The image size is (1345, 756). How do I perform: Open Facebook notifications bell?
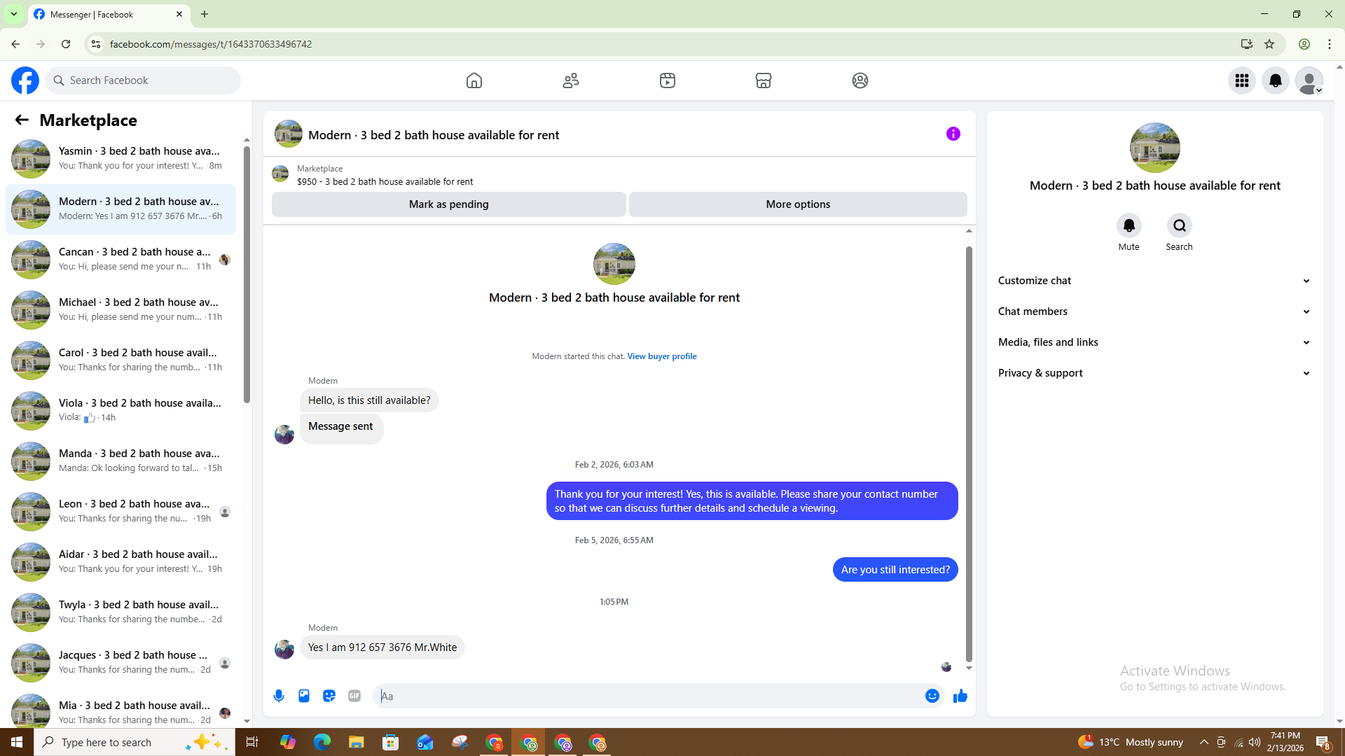click(x=1276, y=80)
